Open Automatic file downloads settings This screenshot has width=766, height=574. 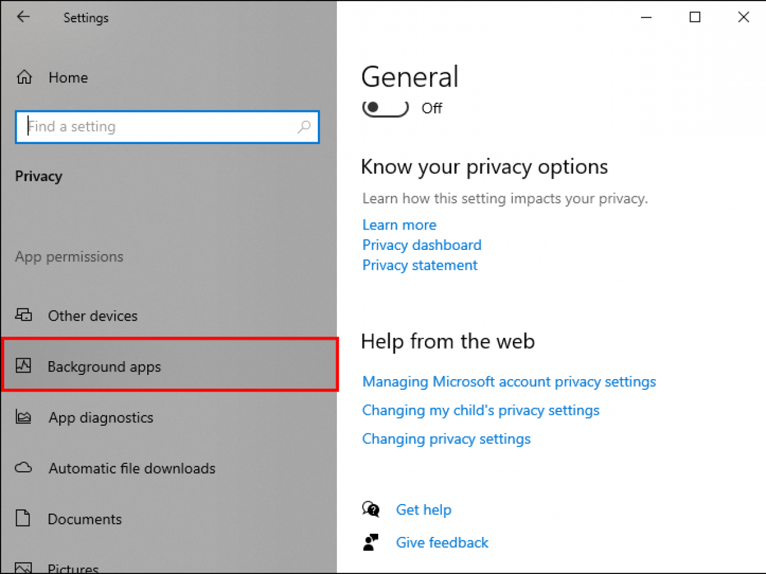click(132, 468)
